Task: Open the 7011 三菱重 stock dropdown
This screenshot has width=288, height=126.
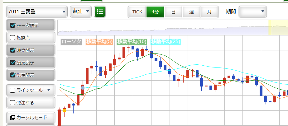Action: point(37,12)
